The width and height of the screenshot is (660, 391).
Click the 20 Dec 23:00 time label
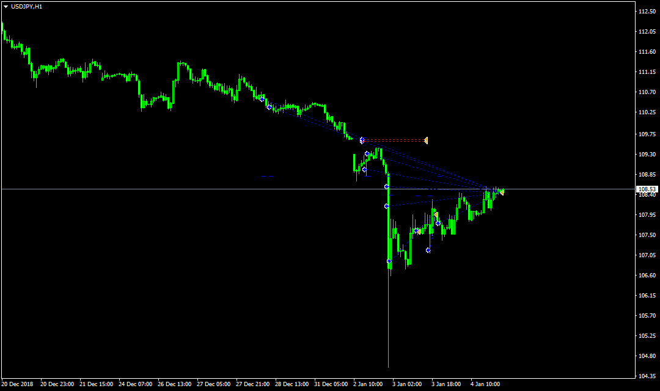tap(57, 384)
